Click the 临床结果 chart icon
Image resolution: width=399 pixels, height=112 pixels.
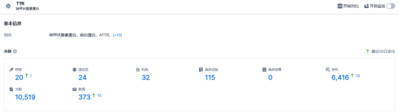point(264,70)
